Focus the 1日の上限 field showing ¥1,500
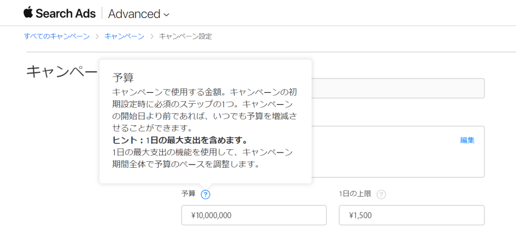Image resolution: width=516 pixels, height=237 pixels. point(412,215)
